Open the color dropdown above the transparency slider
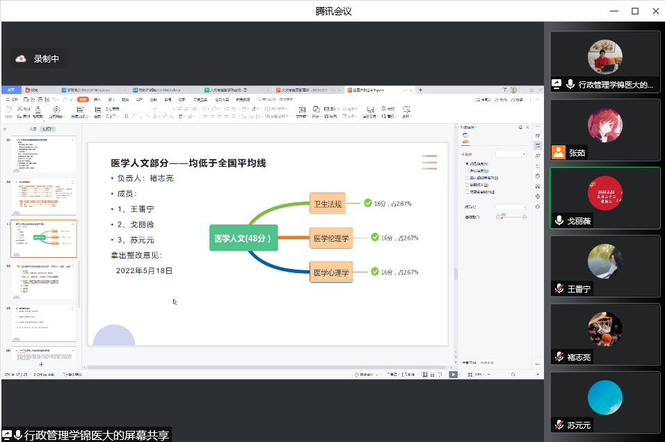The width and height of the screenshot is (665, 442). point(511,207)
